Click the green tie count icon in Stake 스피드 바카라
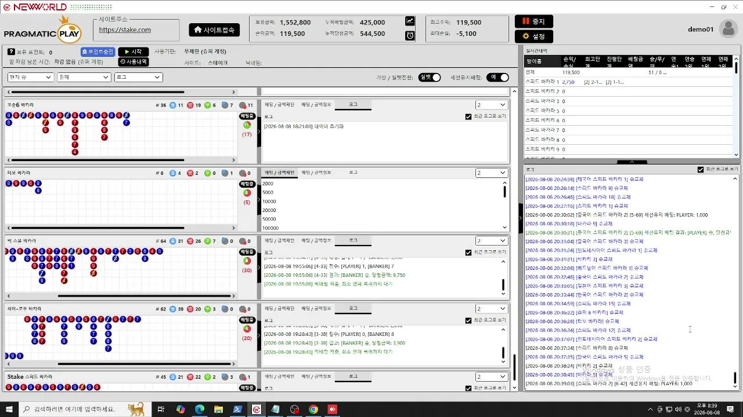The image size is (743, 417). click(207, 377)
